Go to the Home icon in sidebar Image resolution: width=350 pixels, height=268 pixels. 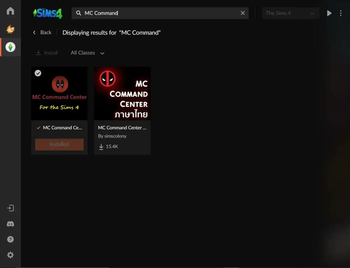10,11
